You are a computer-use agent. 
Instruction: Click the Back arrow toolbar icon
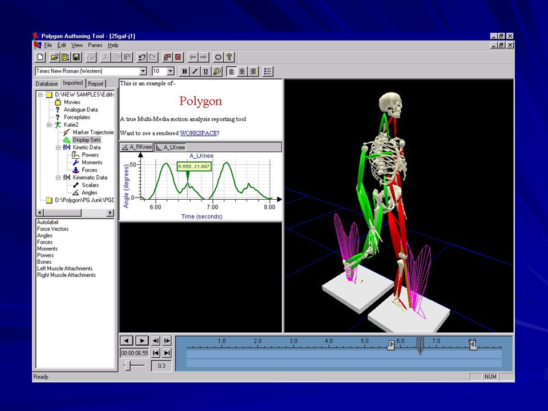point(192,57)
